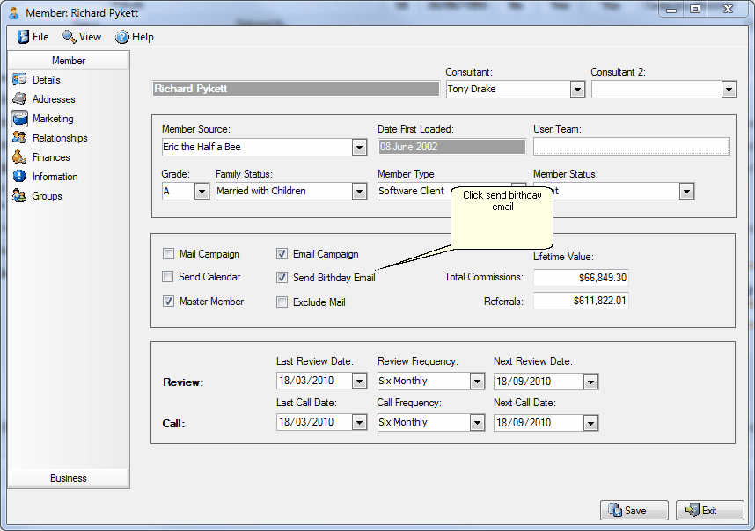This screenshot has height=531, width=755.
Task: Open the File menu
Action: (x=33, y=37)
